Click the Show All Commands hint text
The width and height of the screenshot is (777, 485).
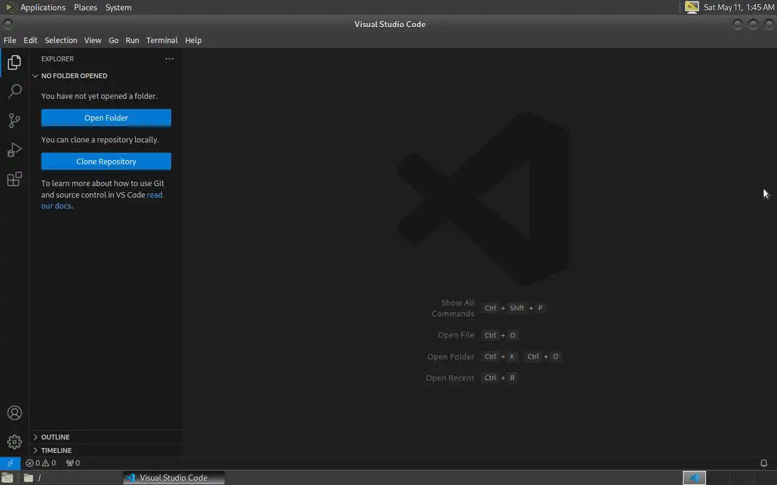pos(453,308)
